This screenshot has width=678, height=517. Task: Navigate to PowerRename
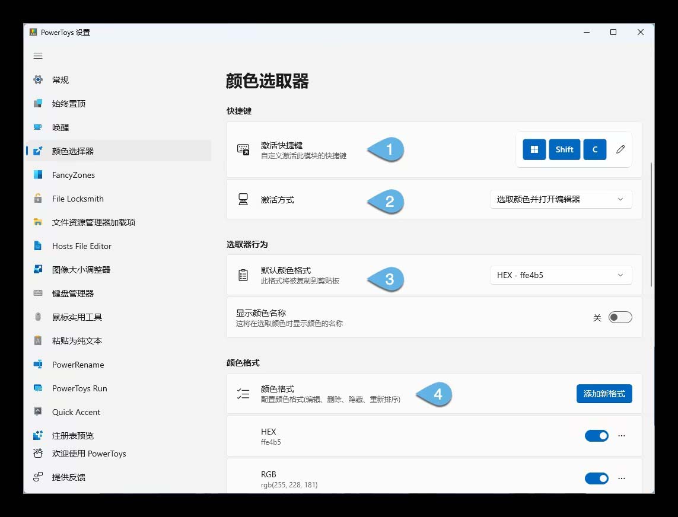(x=119, y=365)
